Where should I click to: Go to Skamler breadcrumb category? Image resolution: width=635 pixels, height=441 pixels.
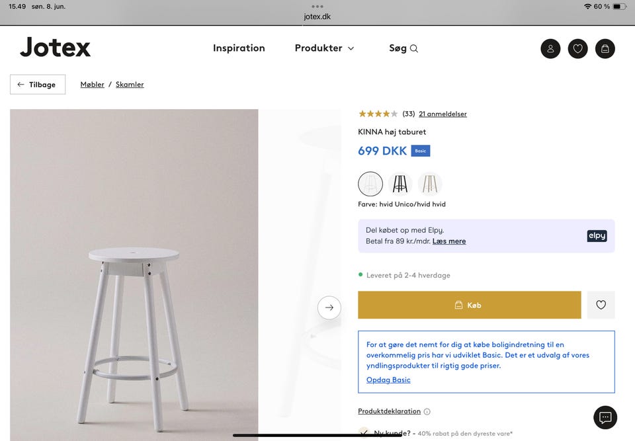130,85
